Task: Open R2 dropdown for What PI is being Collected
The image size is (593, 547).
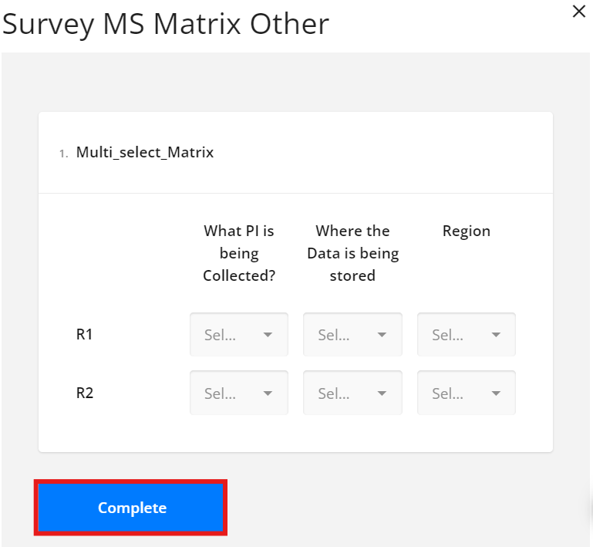Action: coord(239,393)
